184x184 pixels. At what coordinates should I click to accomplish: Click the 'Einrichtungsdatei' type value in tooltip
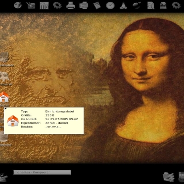point(60,111)
